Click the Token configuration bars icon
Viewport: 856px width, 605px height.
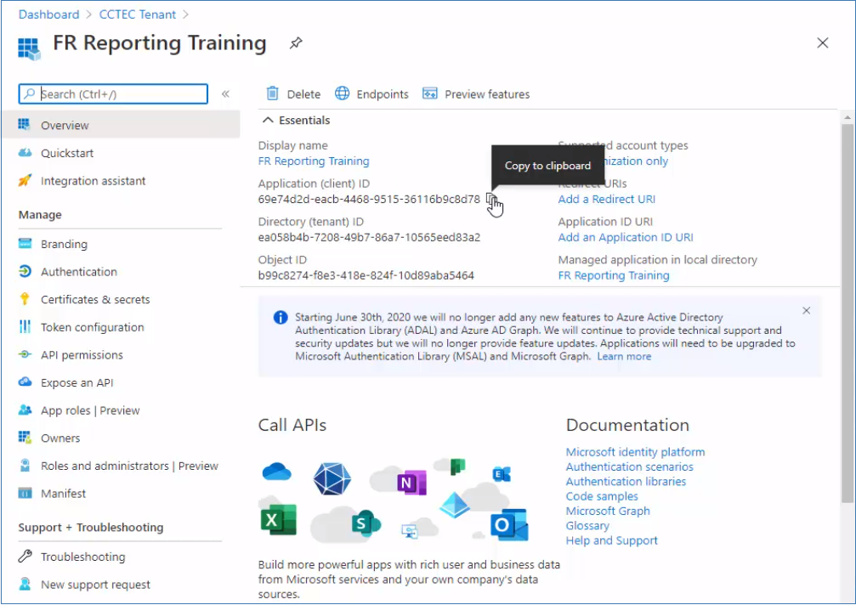pyautogui.click(x=26, y=326)
